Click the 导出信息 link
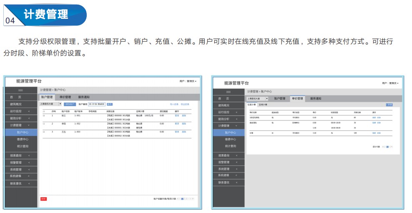The height and width of the screenshot is (213, 412). tap(185, 104)
